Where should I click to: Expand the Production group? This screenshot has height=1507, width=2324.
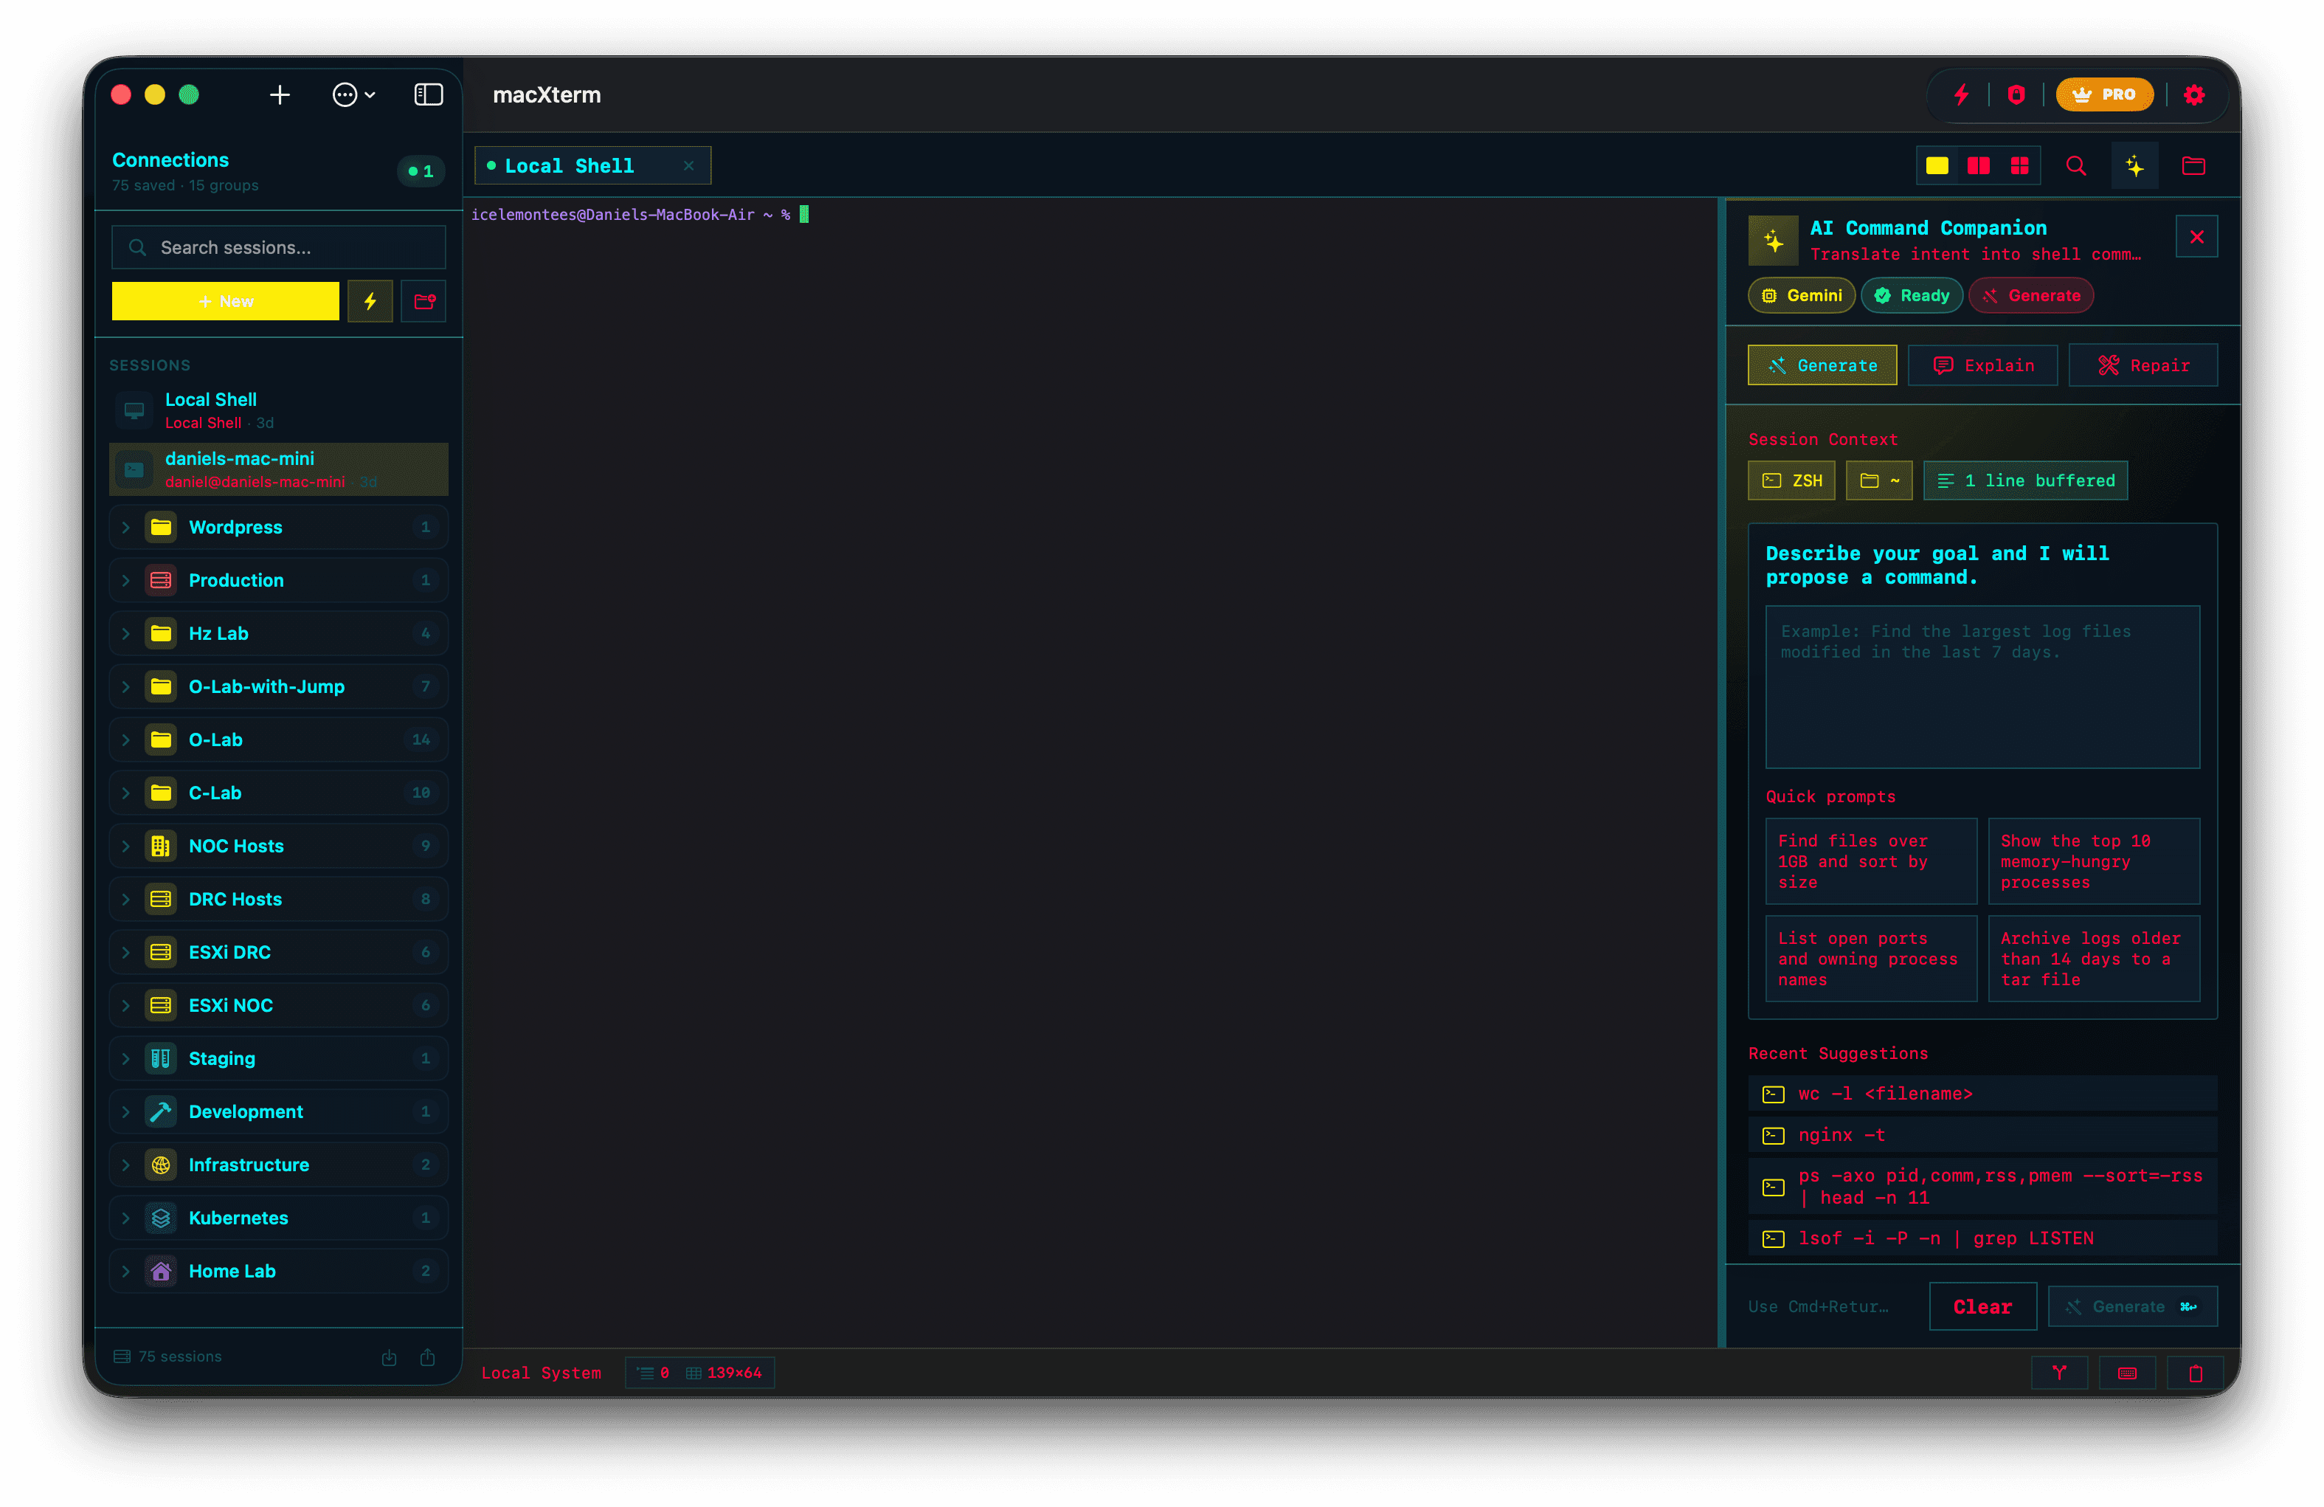pos(278,580)
